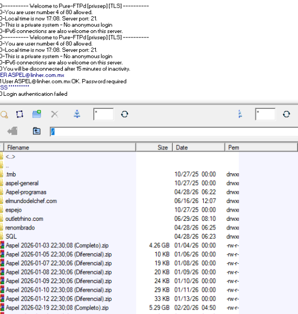Sort files by Size column header
The image size is (298, 314).
coord(154,148)
